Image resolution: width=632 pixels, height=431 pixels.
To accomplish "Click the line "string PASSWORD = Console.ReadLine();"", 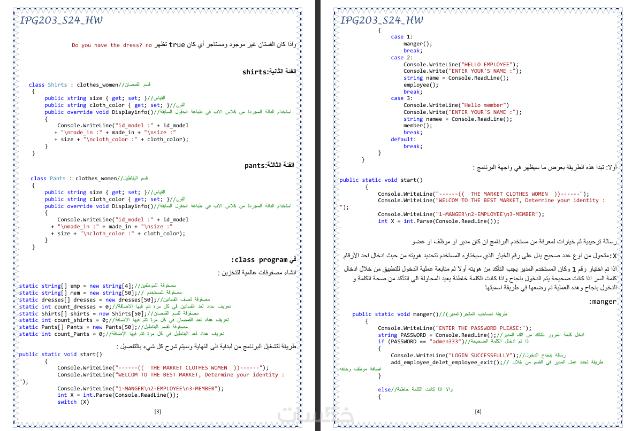I will (x=437, y=335).
